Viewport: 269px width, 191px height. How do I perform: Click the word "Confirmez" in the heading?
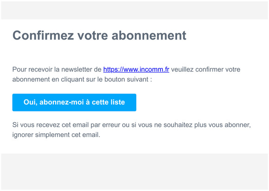[x=43, y=35]
